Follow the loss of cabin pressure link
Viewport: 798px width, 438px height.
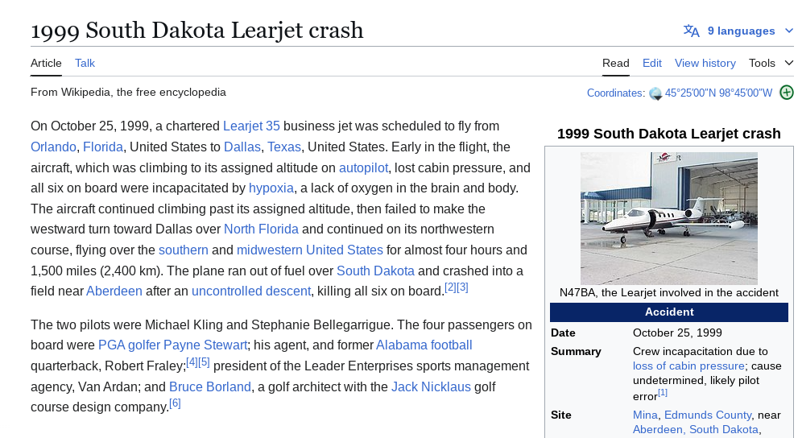(688, 366)
